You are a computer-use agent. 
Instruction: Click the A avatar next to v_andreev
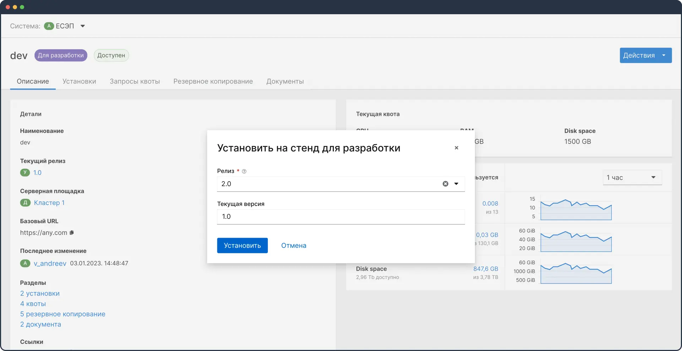(25, 263)
